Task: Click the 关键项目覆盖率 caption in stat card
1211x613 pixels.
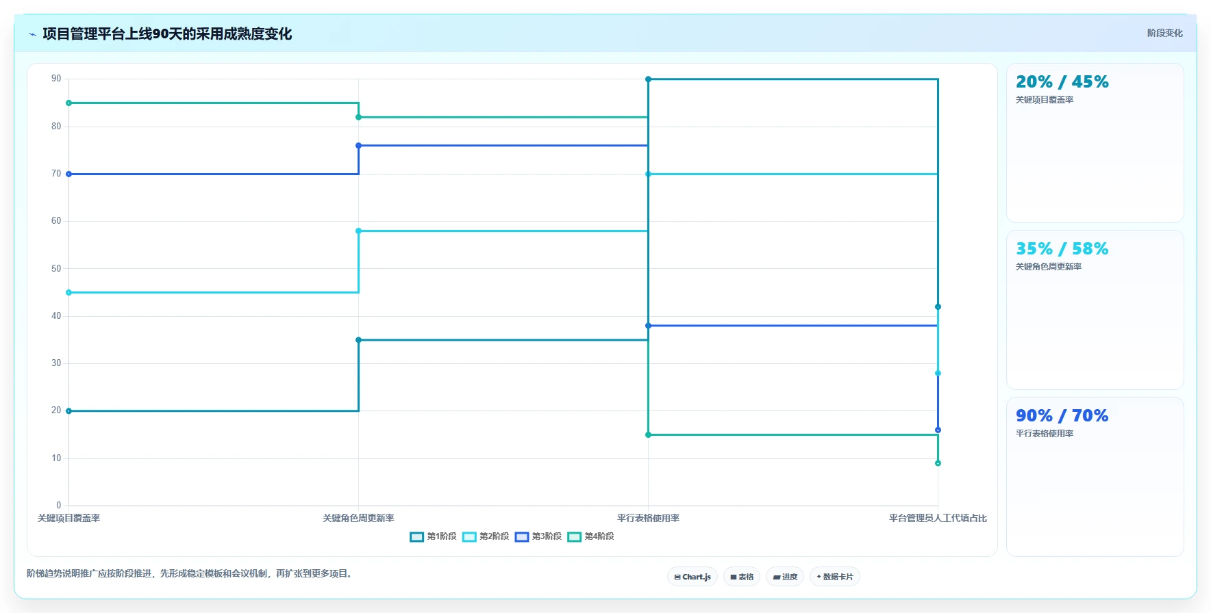Action: pyautogui.click(x=1044, y=100)
